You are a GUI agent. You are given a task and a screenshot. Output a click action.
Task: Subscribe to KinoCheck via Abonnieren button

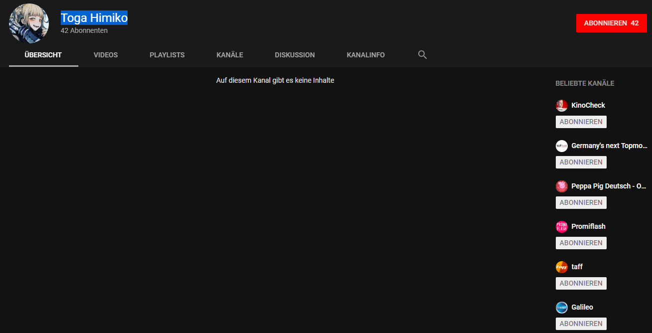point(581,122)
